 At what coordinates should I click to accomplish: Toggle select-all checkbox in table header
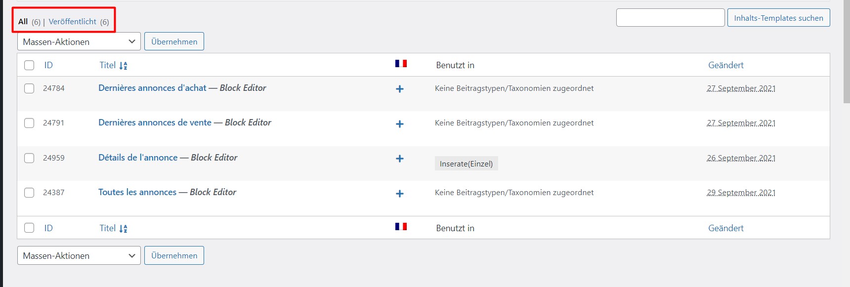click(29, 65)
